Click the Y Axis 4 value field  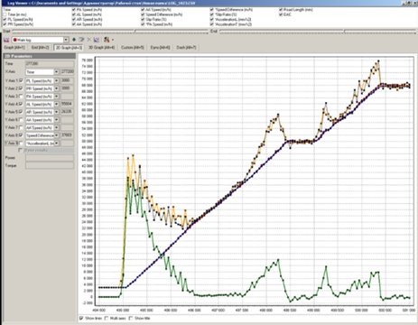click(x=68, y=104)
